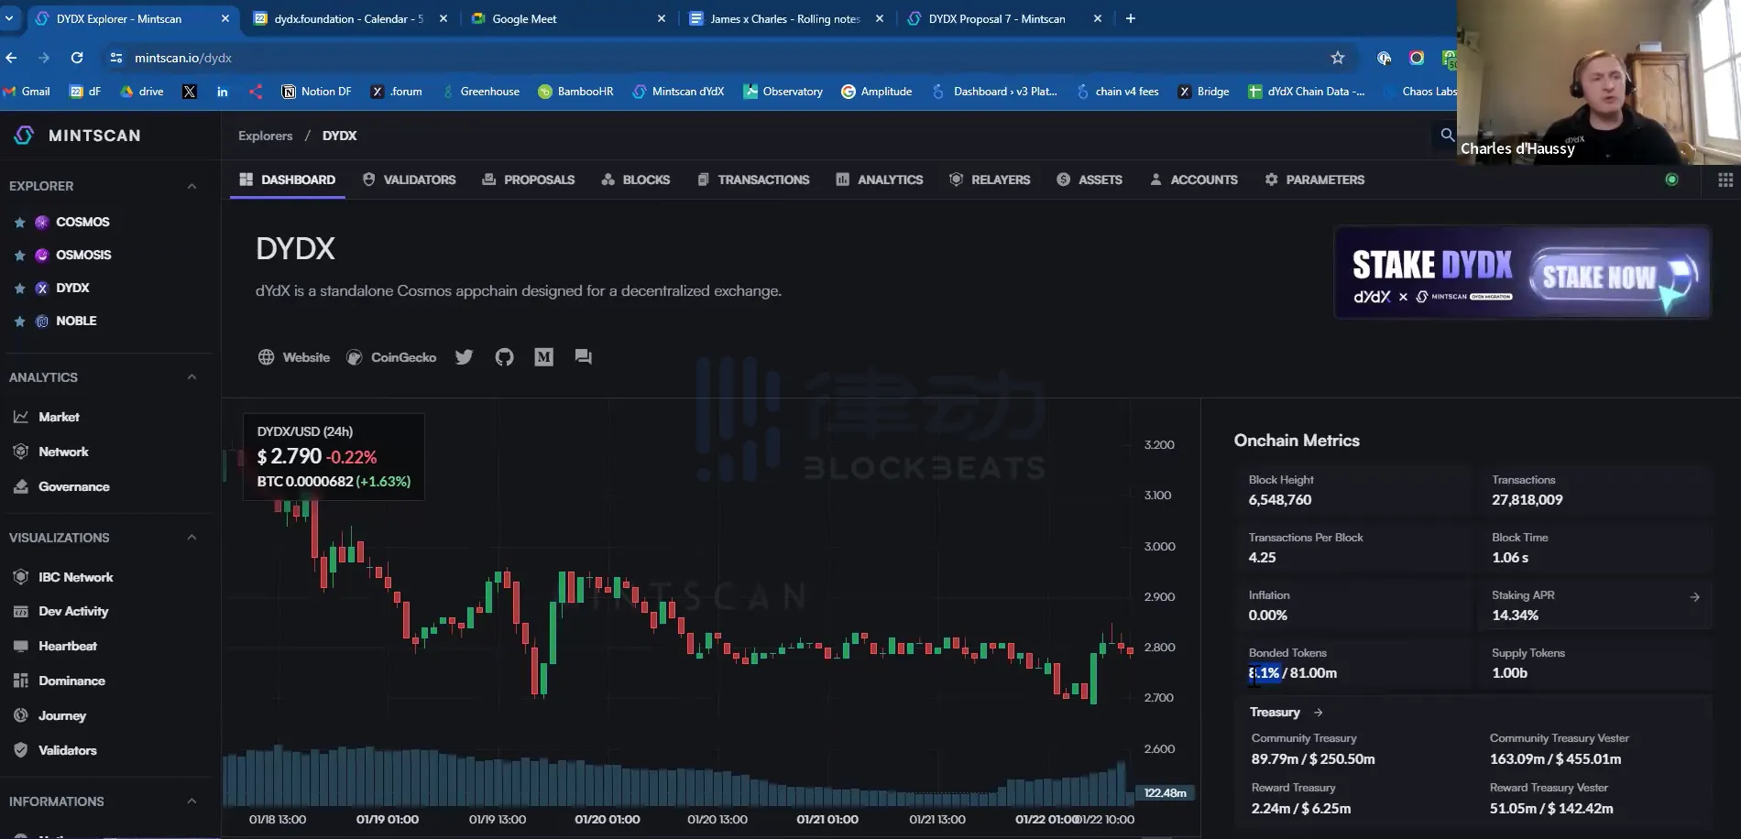
Task: Toggle the favorite star next to OSMOSIS
Action: point(19,256)
